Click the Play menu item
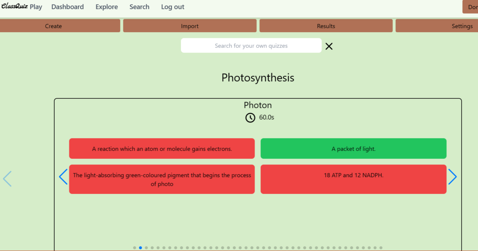This screenshot has width=478, height=251. [36, 7]
